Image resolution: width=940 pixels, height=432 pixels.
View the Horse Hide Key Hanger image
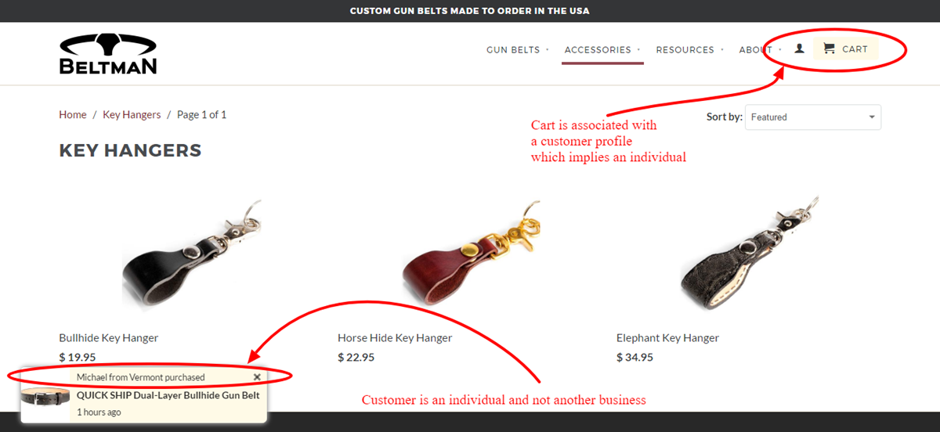pyautogui.click(x=470, y=253)
